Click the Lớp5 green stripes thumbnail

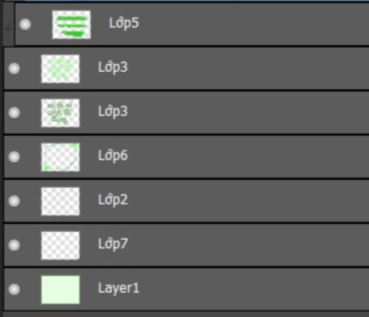click(71, 24)
